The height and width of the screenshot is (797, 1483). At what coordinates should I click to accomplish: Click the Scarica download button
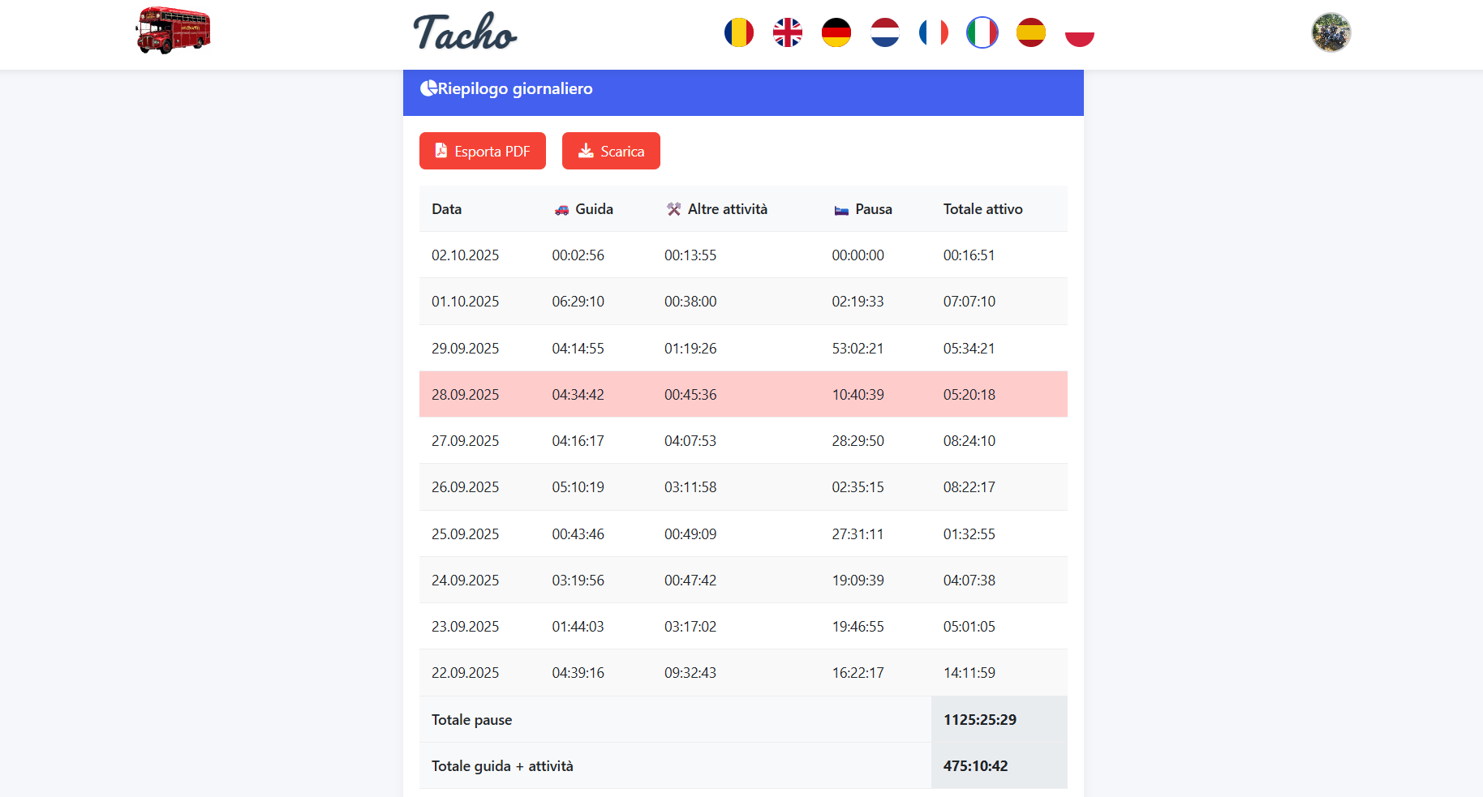coord(611,151)
